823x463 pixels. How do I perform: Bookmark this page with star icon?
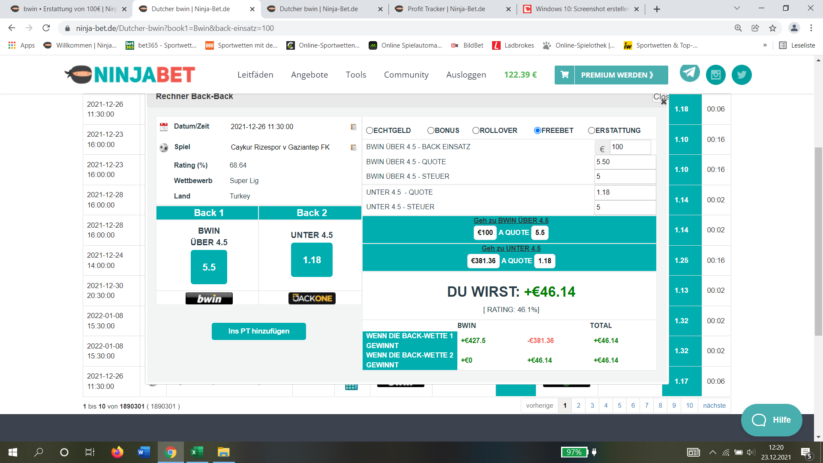point(772,28)
